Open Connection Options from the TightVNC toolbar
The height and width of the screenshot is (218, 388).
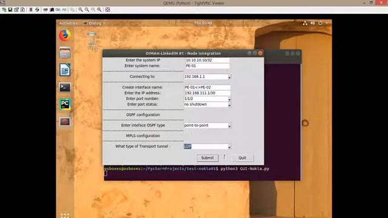tap(16, 10)
